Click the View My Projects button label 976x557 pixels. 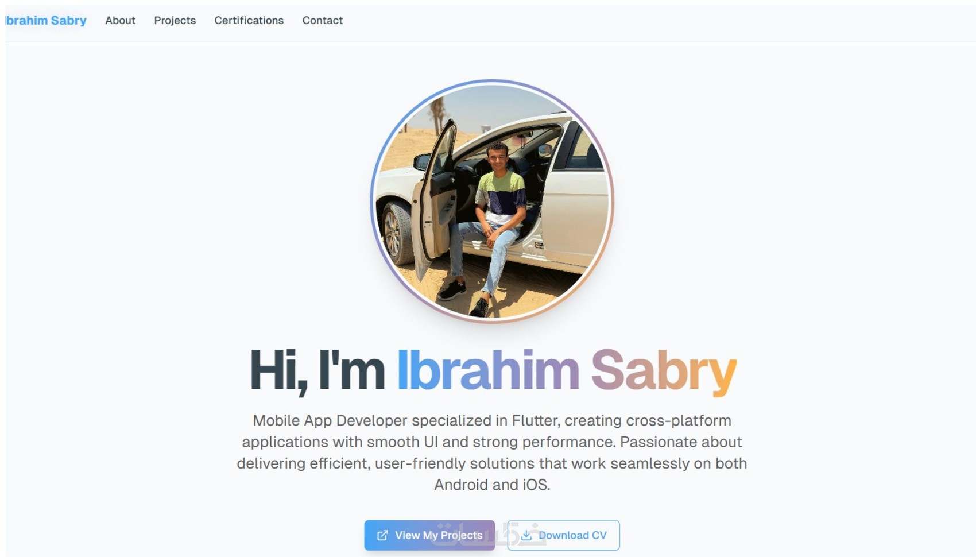click(x=439, y=535)
